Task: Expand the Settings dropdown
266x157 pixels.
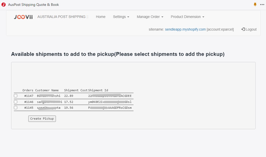Action: tap(121, 17)
